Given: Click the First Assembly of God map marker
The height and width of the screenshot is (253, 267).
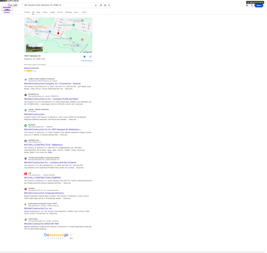Looking at the screenshot, I should (70, 38).
